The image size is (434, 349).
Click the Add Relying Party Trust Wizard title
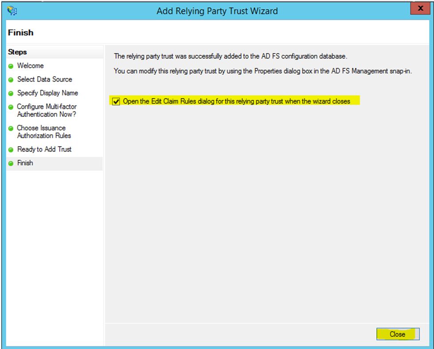(x=217, y=11)
